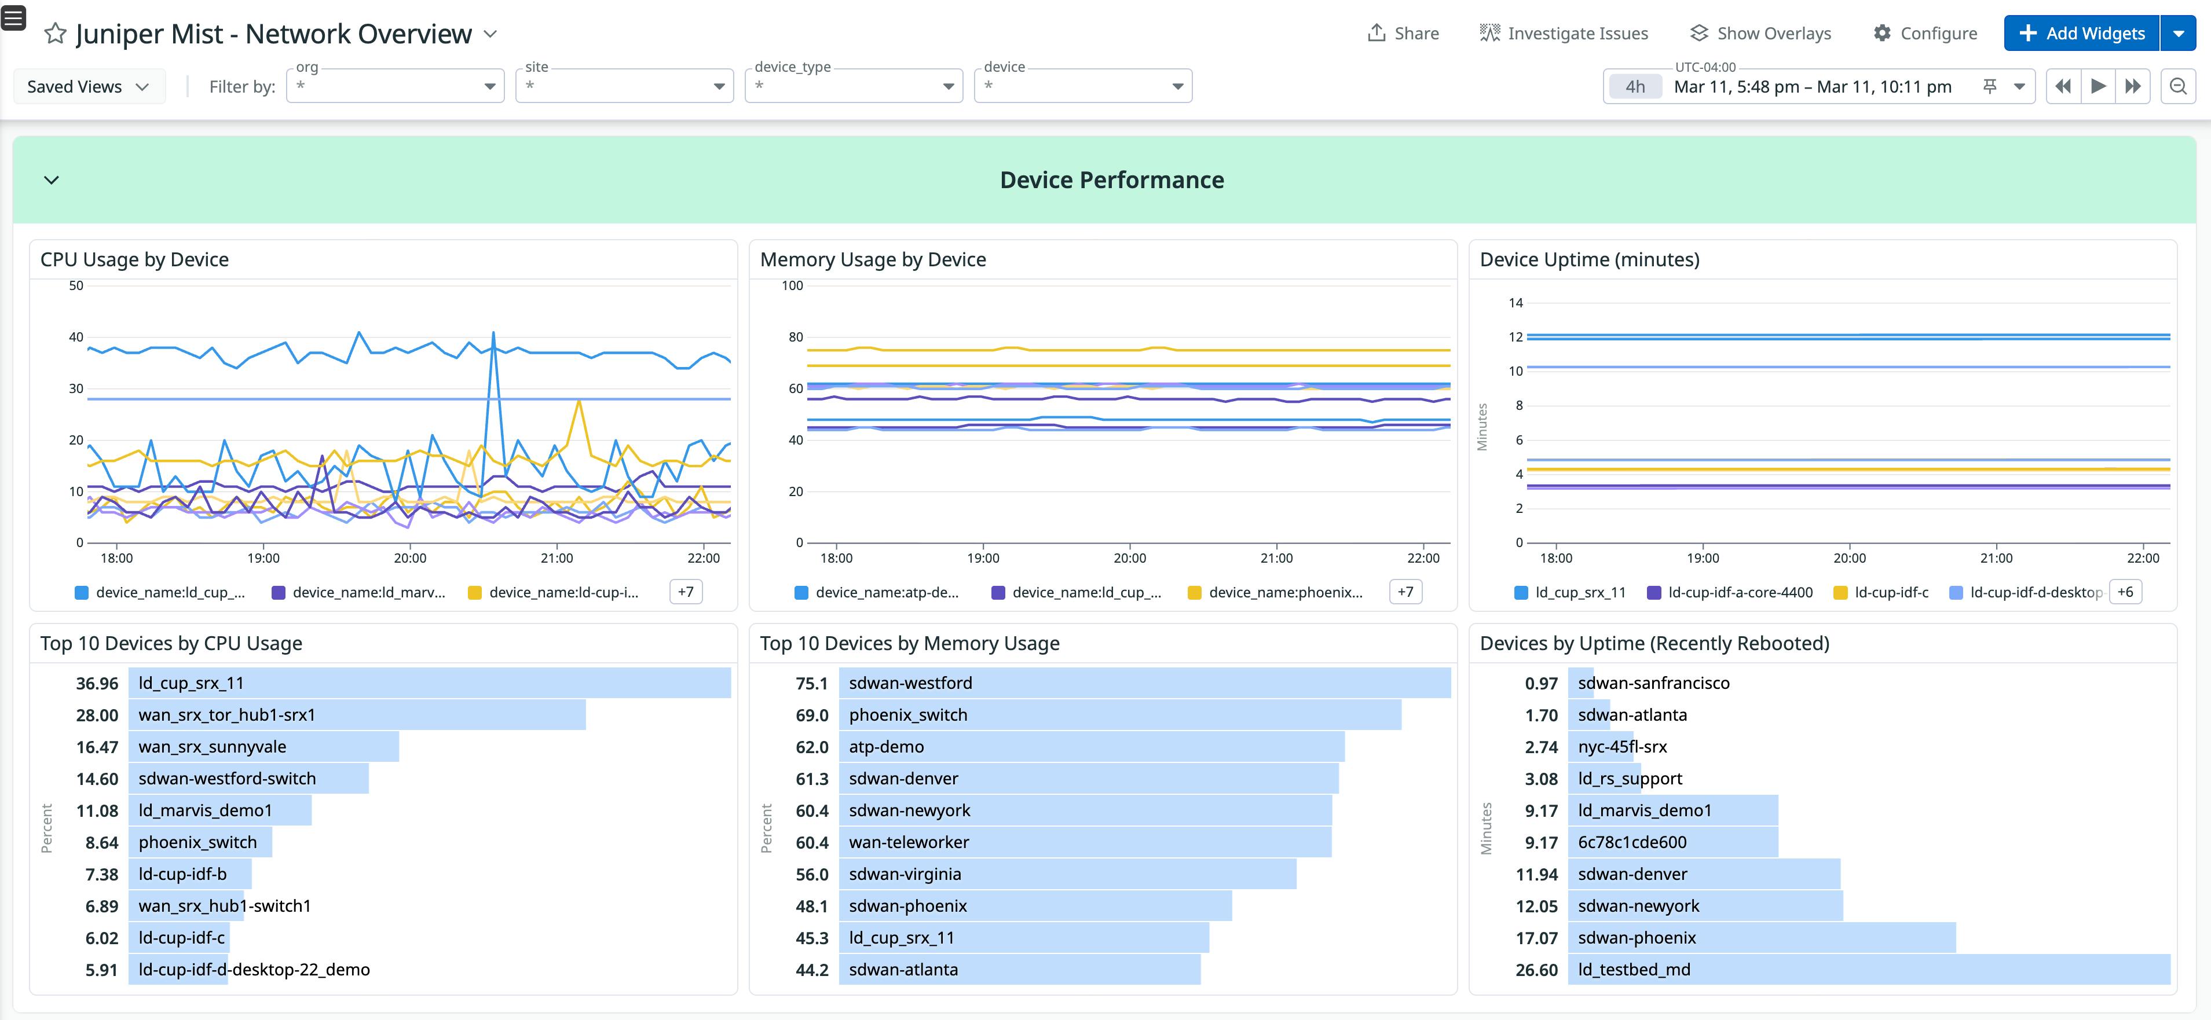The height and width of the screenshot is (1020, 2211).
Task: Toggle ld_cup_srx_11 in Device Uptime legend
Action: tap(1571, 592)
